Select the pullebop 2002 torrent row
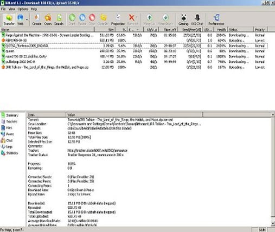This screenshot has width=275, height=232. click(134, 62)
